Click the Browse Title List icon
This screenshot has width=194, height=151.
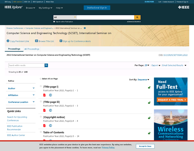(x=37, y=41)
